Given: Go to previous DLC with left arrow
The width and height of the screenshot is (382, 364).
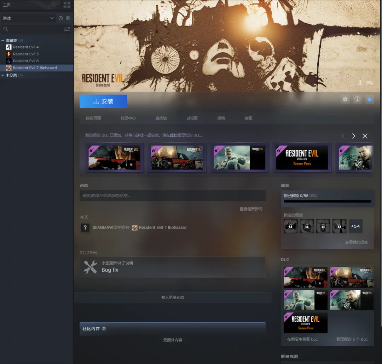Looking at the screenshot, I should click(x=343, y=136).
